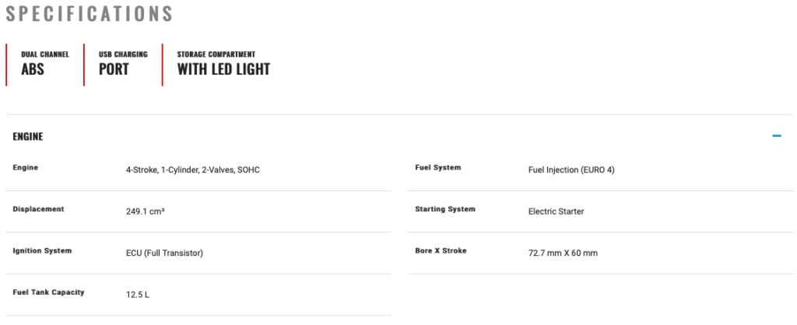Select the Dual Channel ABS feature
The width and height of the screenshot is (797, 325).
(44, 64)
